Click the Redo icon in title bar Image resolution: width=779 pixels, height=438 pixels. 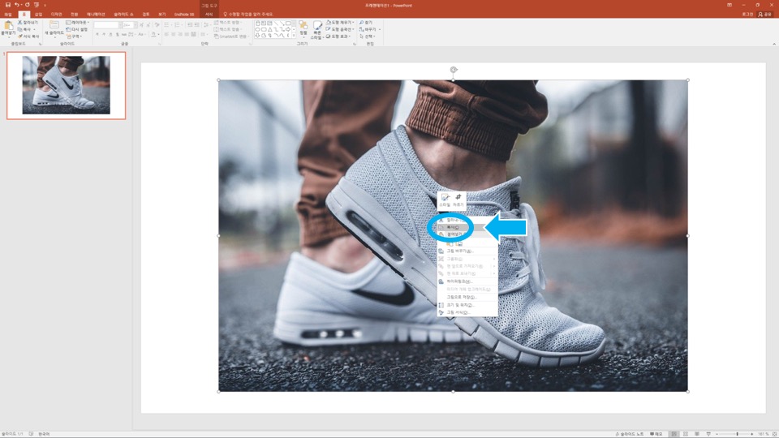[x=28, y=5]
